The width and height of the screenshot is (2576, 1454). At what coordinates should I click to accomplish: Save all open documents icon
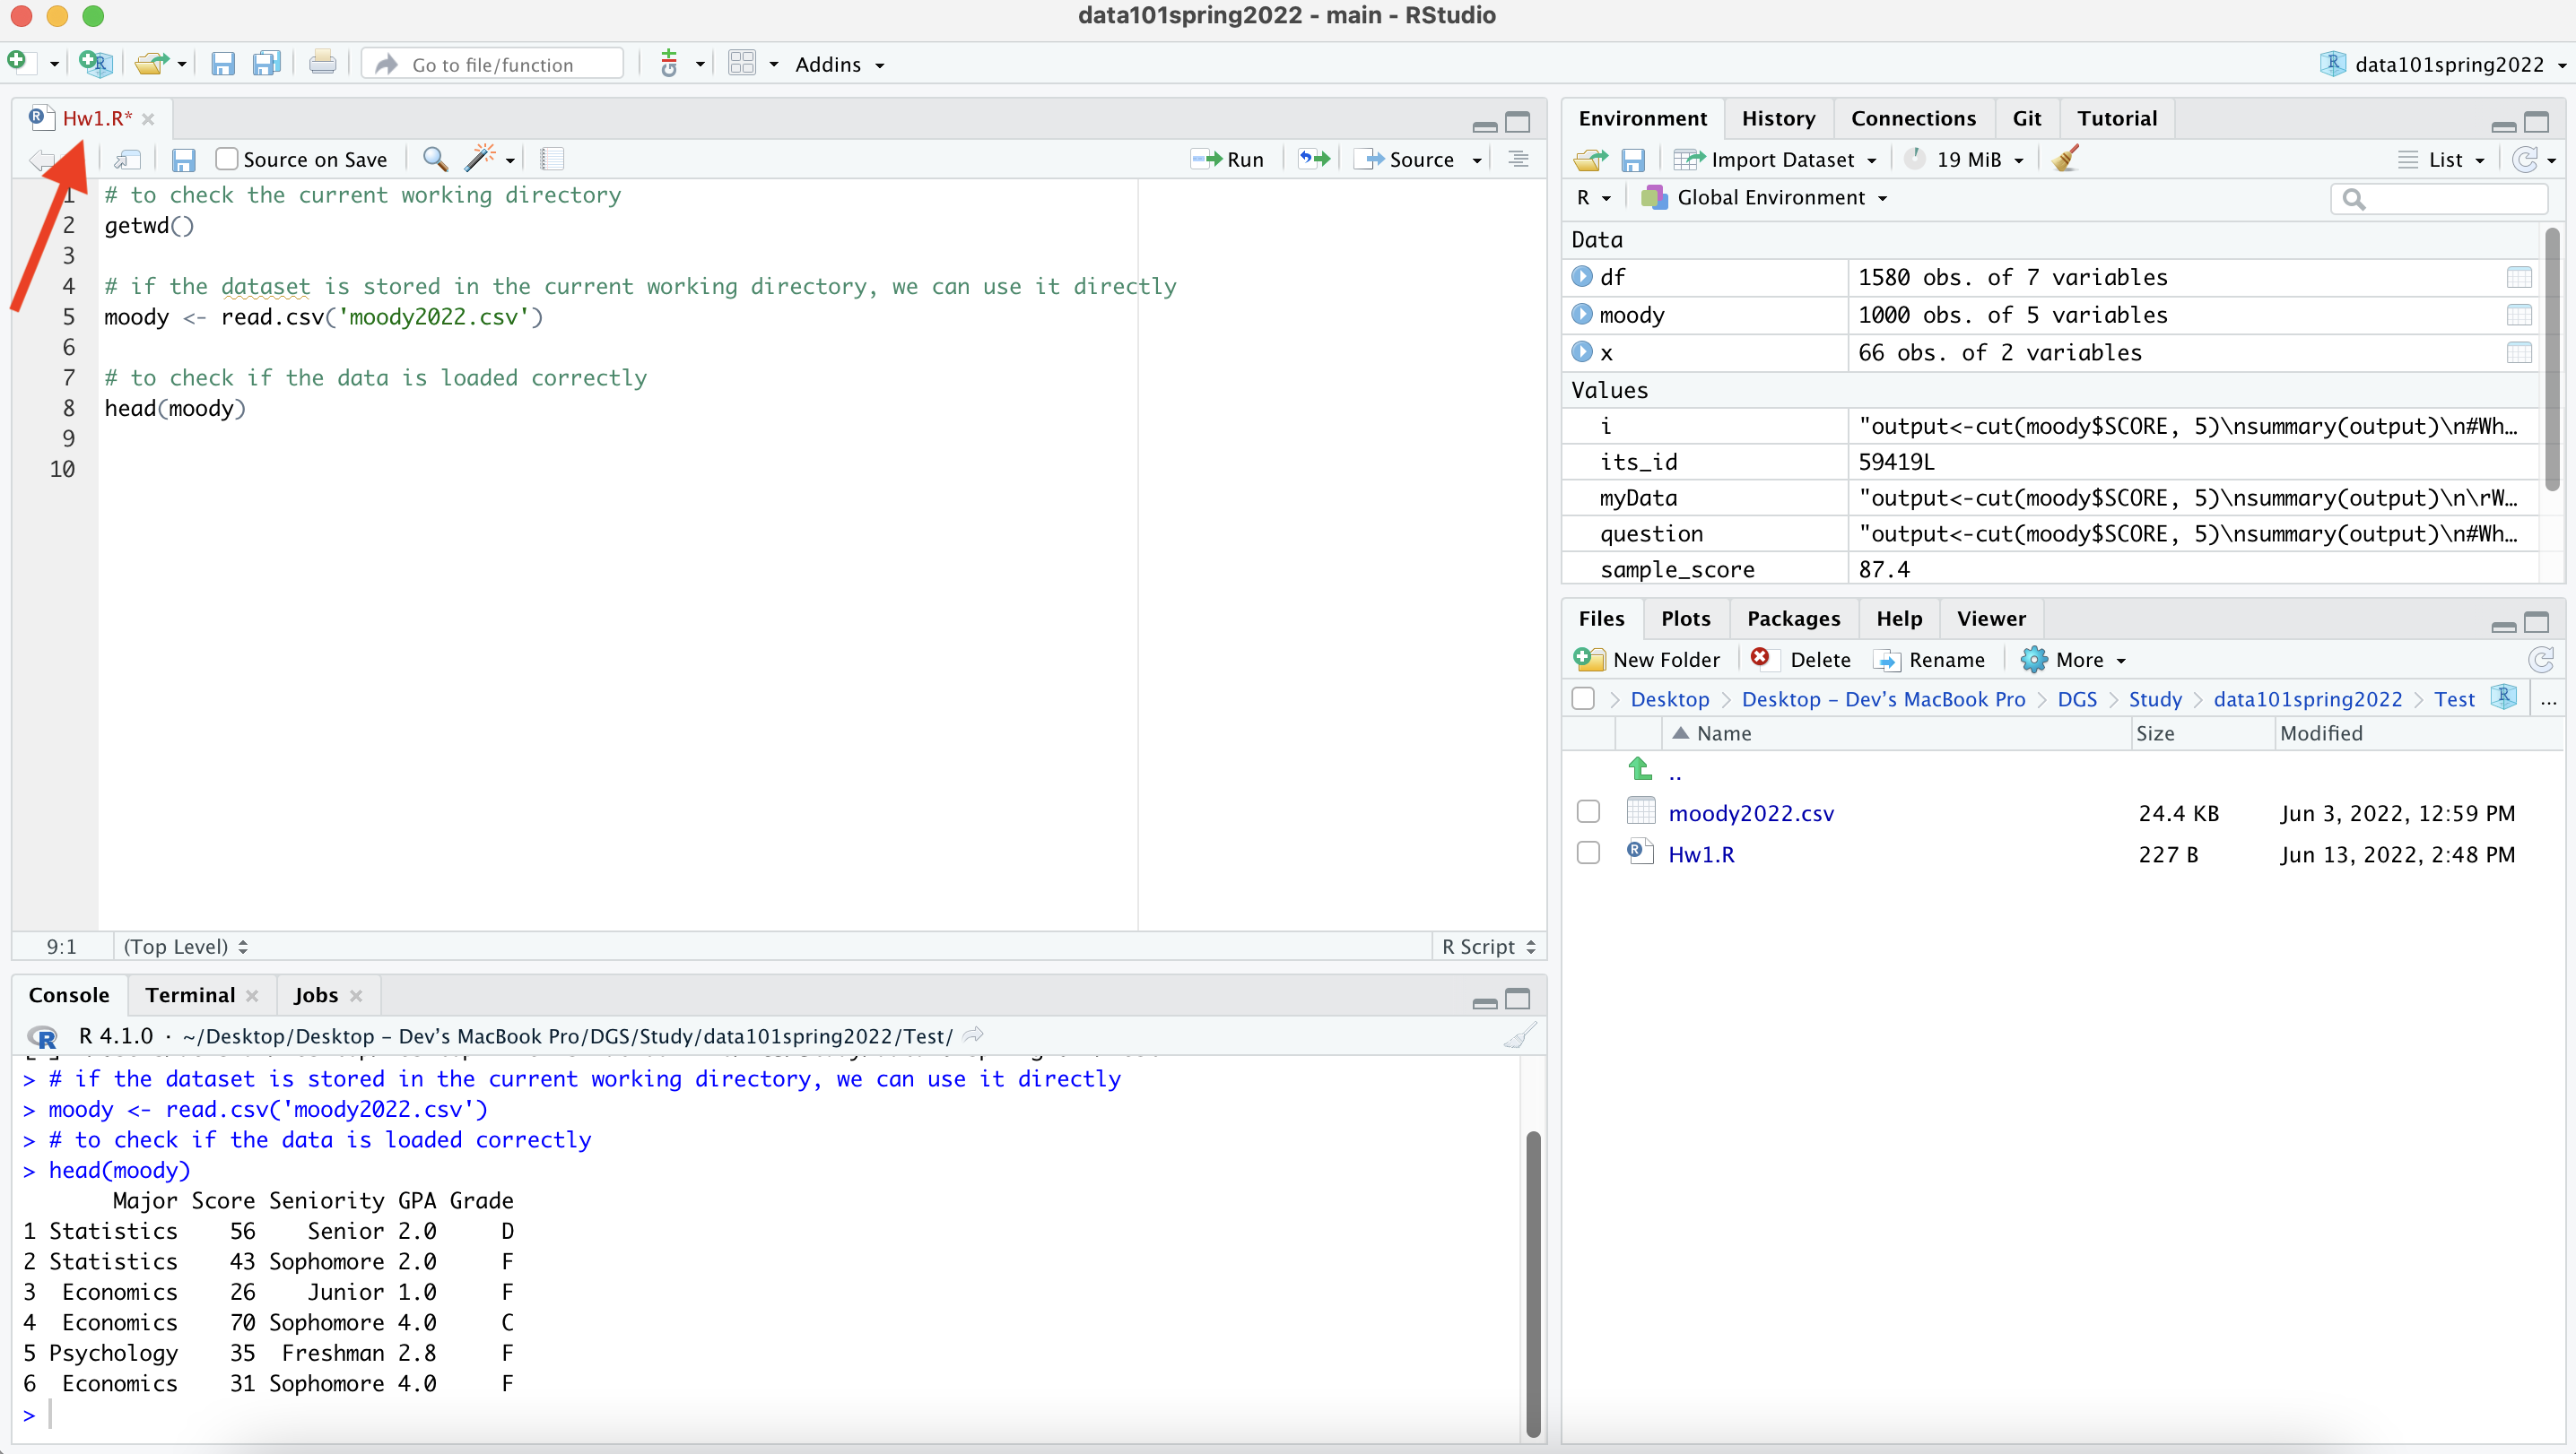point(266,65)
